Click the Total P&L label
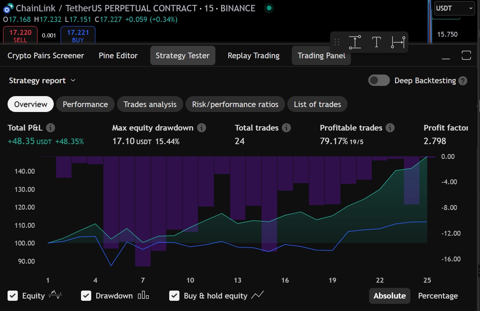 25,128
